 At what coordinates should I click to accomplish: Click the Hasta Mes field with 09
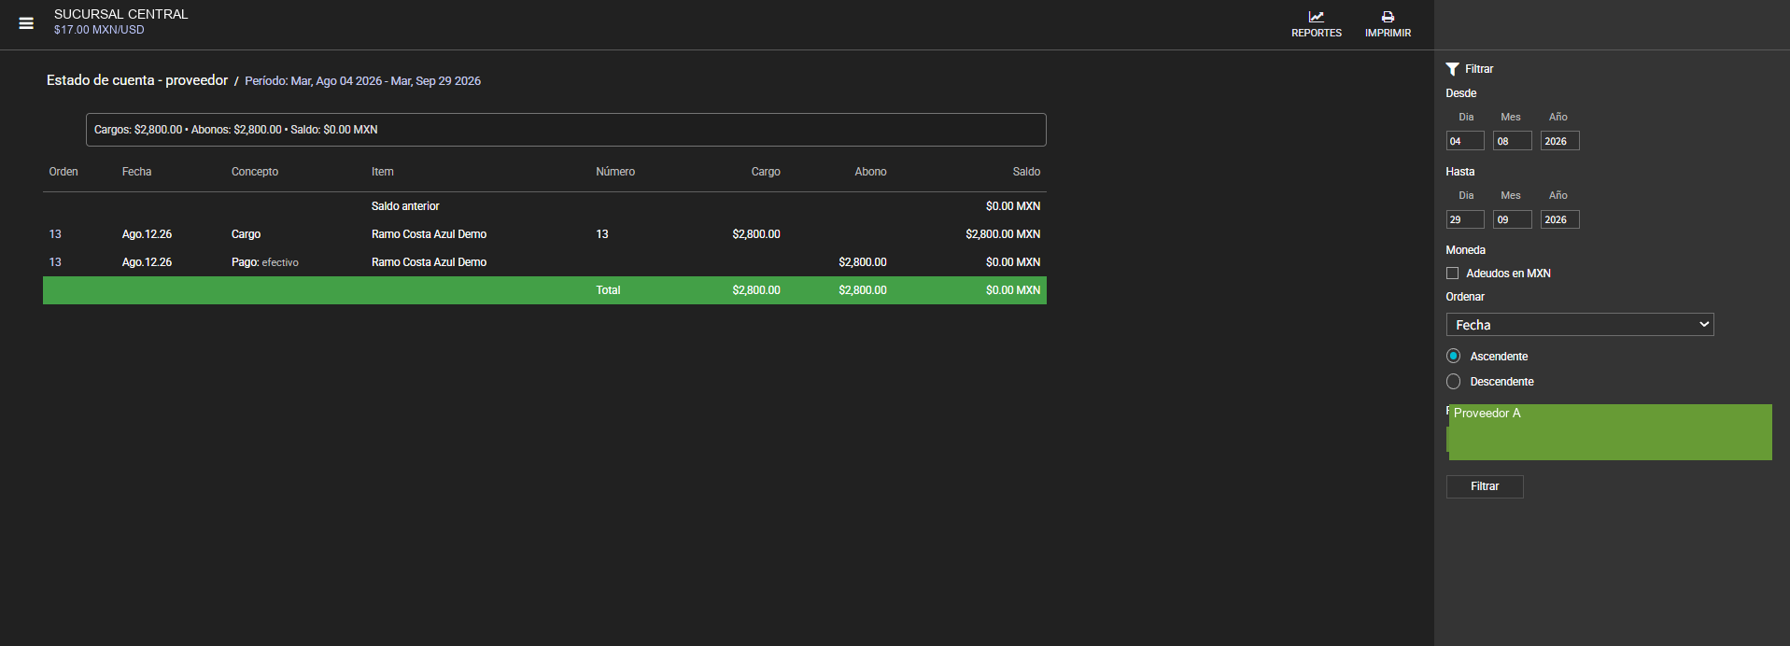click(x=1513, y=219)
